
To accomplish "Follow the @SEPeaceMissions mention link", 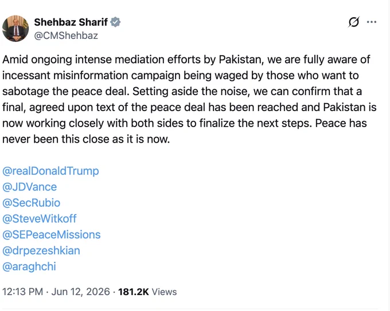I will click(52, 235).
